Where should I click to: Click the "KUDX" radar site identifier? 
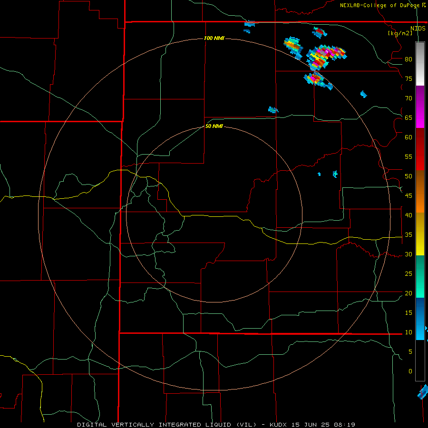(279, 425)
